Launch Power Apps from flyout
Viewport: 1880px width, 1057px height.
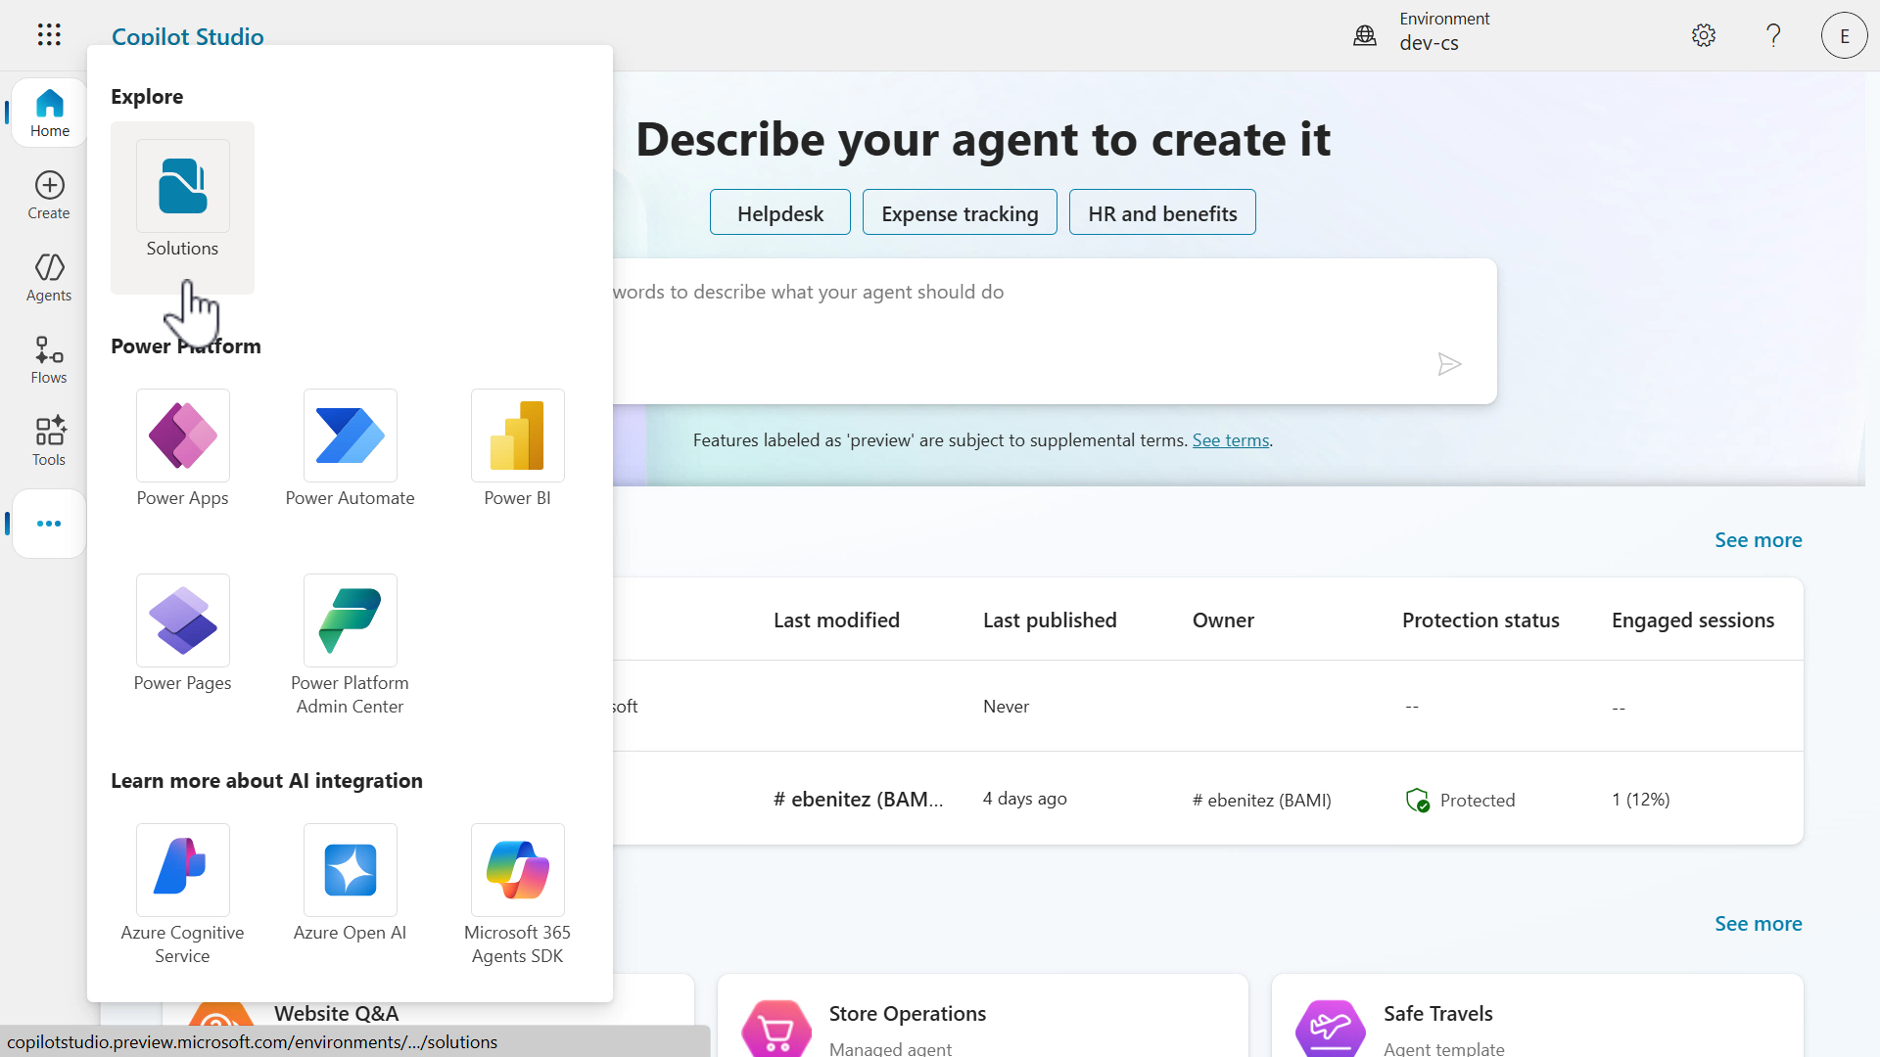tap(182, 447)
